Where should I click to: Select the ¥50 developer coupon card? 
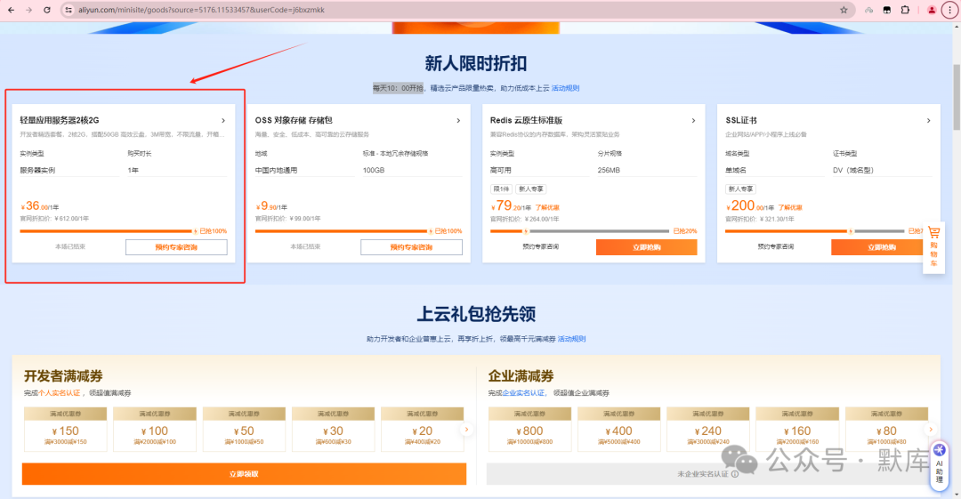coord(244,429)
